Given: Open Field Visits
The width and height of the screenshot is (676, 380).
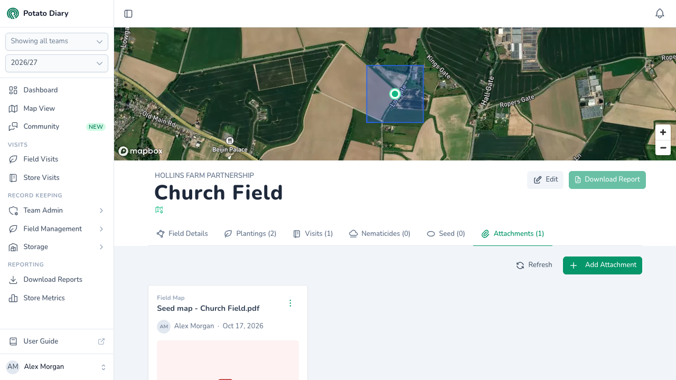Looking at the screenshot, I should coord(57,159).
